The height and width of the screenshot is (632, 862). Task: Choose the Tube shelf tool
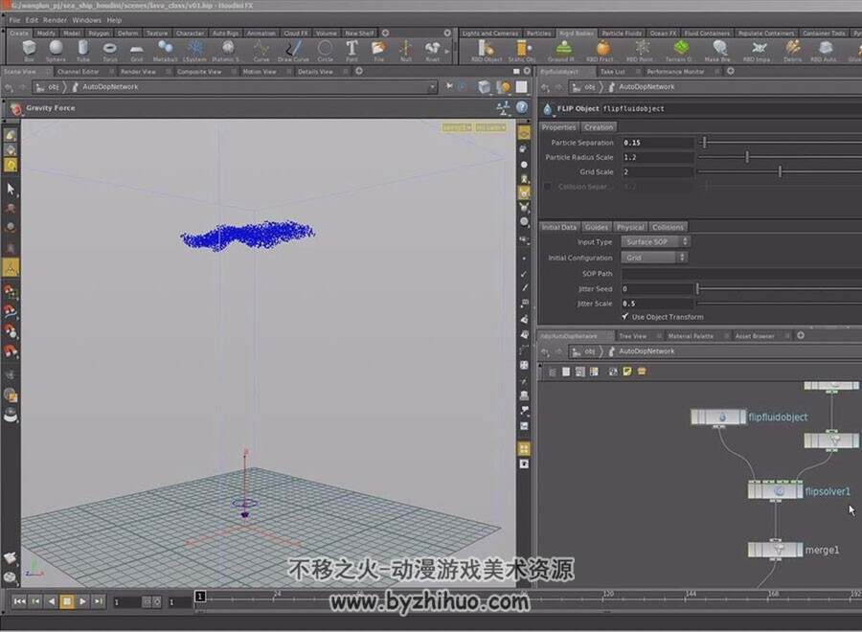(x=83, y=51)
